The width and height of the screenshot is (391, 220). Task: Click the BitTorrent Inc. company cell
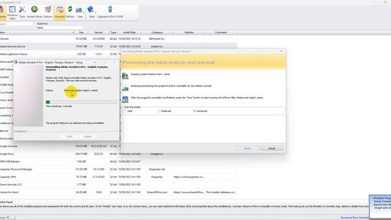157,39
